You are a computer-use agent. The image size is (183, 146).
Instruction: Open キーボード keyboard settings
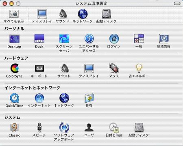click(x=39, y=68)
